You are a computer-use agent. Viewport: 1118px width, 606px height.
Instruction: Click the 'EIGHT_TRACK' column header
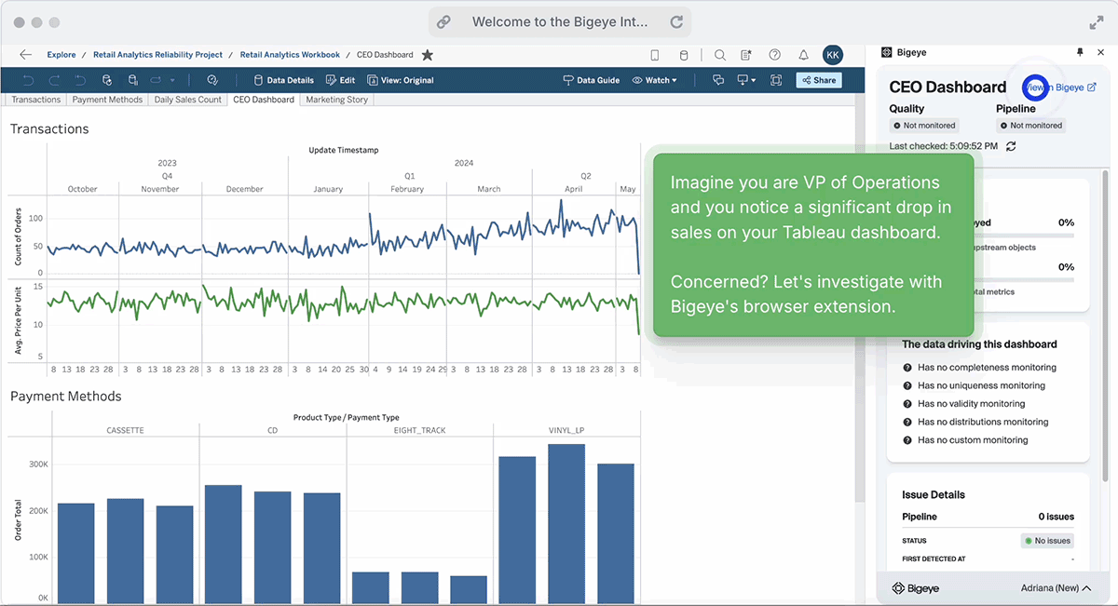(419, 431)
